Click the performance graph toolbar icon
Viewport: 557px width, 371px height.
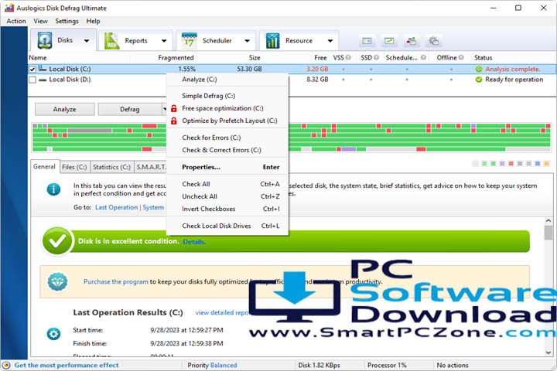click(x=389, y=41)
